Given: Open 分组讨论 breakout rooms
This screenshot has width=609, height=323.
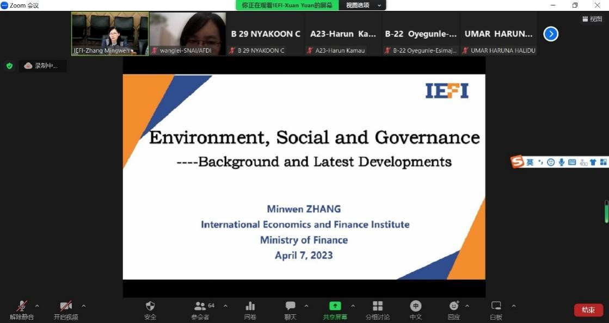Looking at the screenshot, I should pyautogui.click(x=378, y=307).
